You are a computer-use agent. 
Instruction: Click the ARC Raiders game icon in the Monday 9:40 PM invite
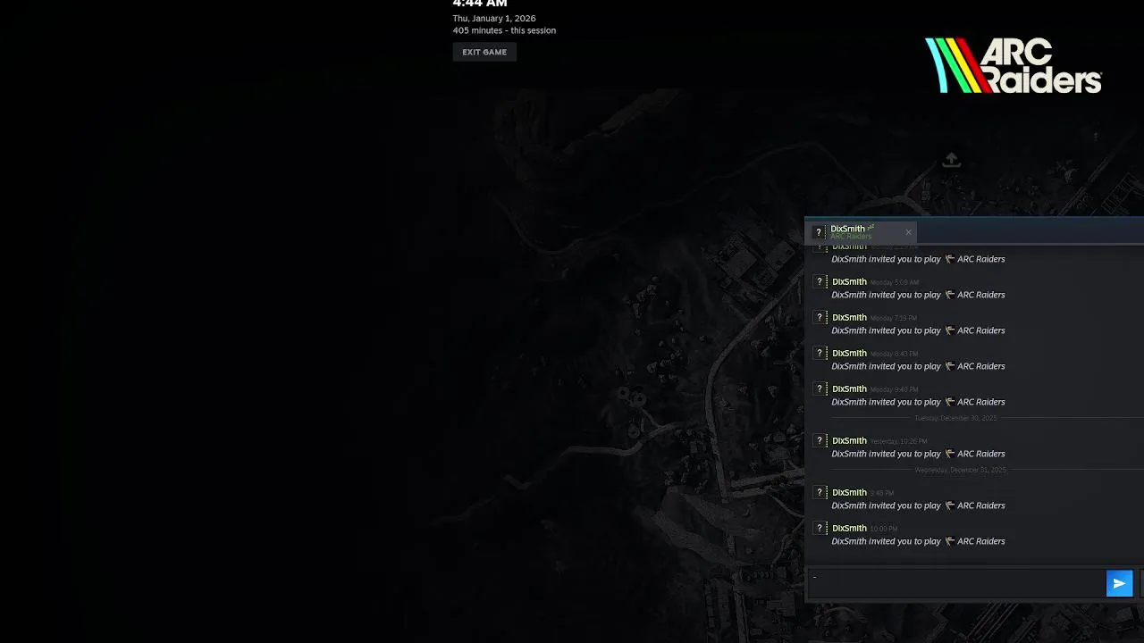pos(950,402)
